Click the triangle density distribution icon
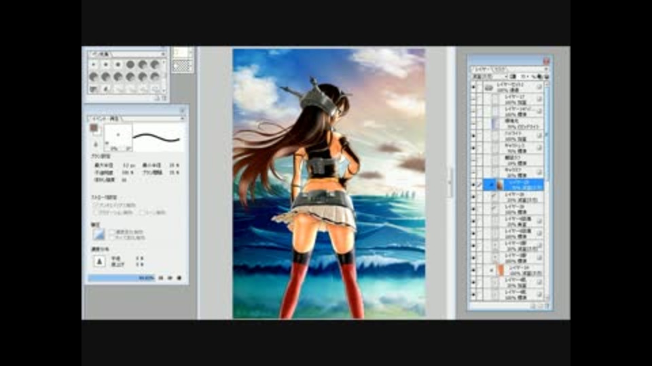Screen dimensions: 652x366 pos(99,261)
